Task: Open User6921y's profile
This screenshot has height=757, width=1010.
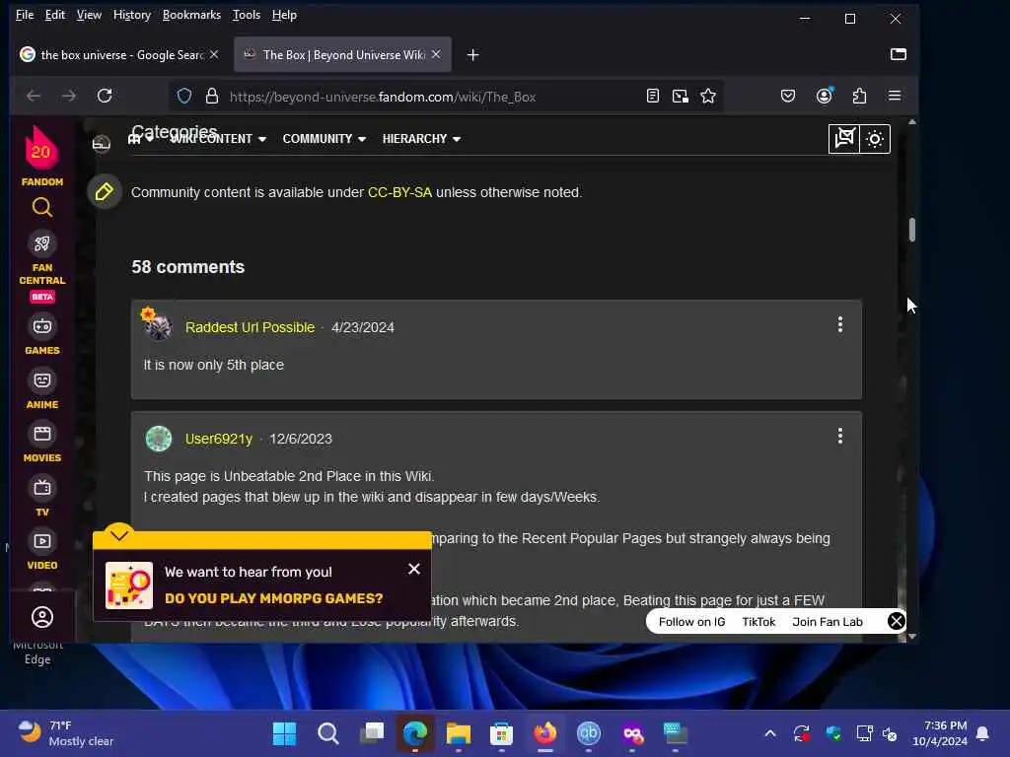Action: pos(219,439)
